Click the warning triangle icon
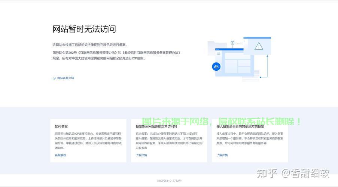Screen dimensions: 338x187 pyautogui.click(x=258, y=46)
